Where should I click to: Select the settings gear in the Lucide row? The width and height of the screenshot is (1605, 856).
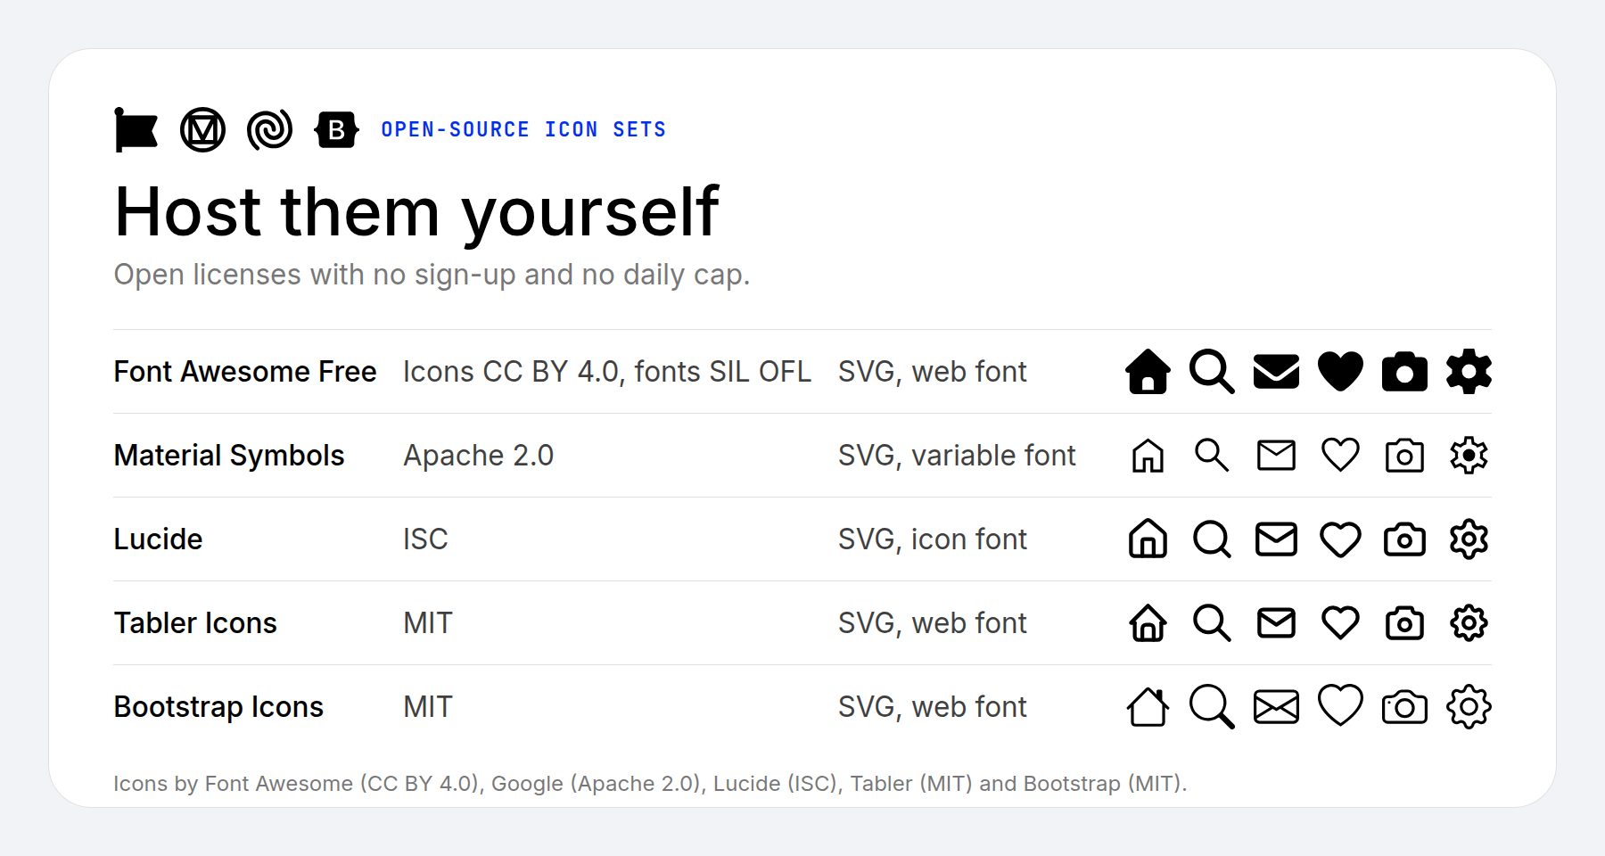(x=1469, y=539)
